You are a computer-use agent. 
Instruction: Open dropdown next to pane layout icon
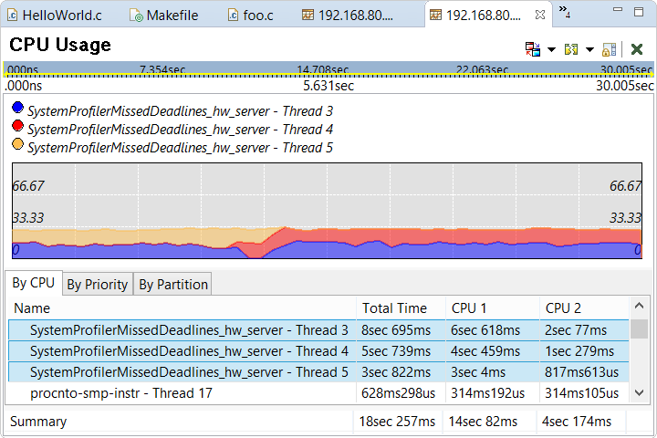point(552,49)
